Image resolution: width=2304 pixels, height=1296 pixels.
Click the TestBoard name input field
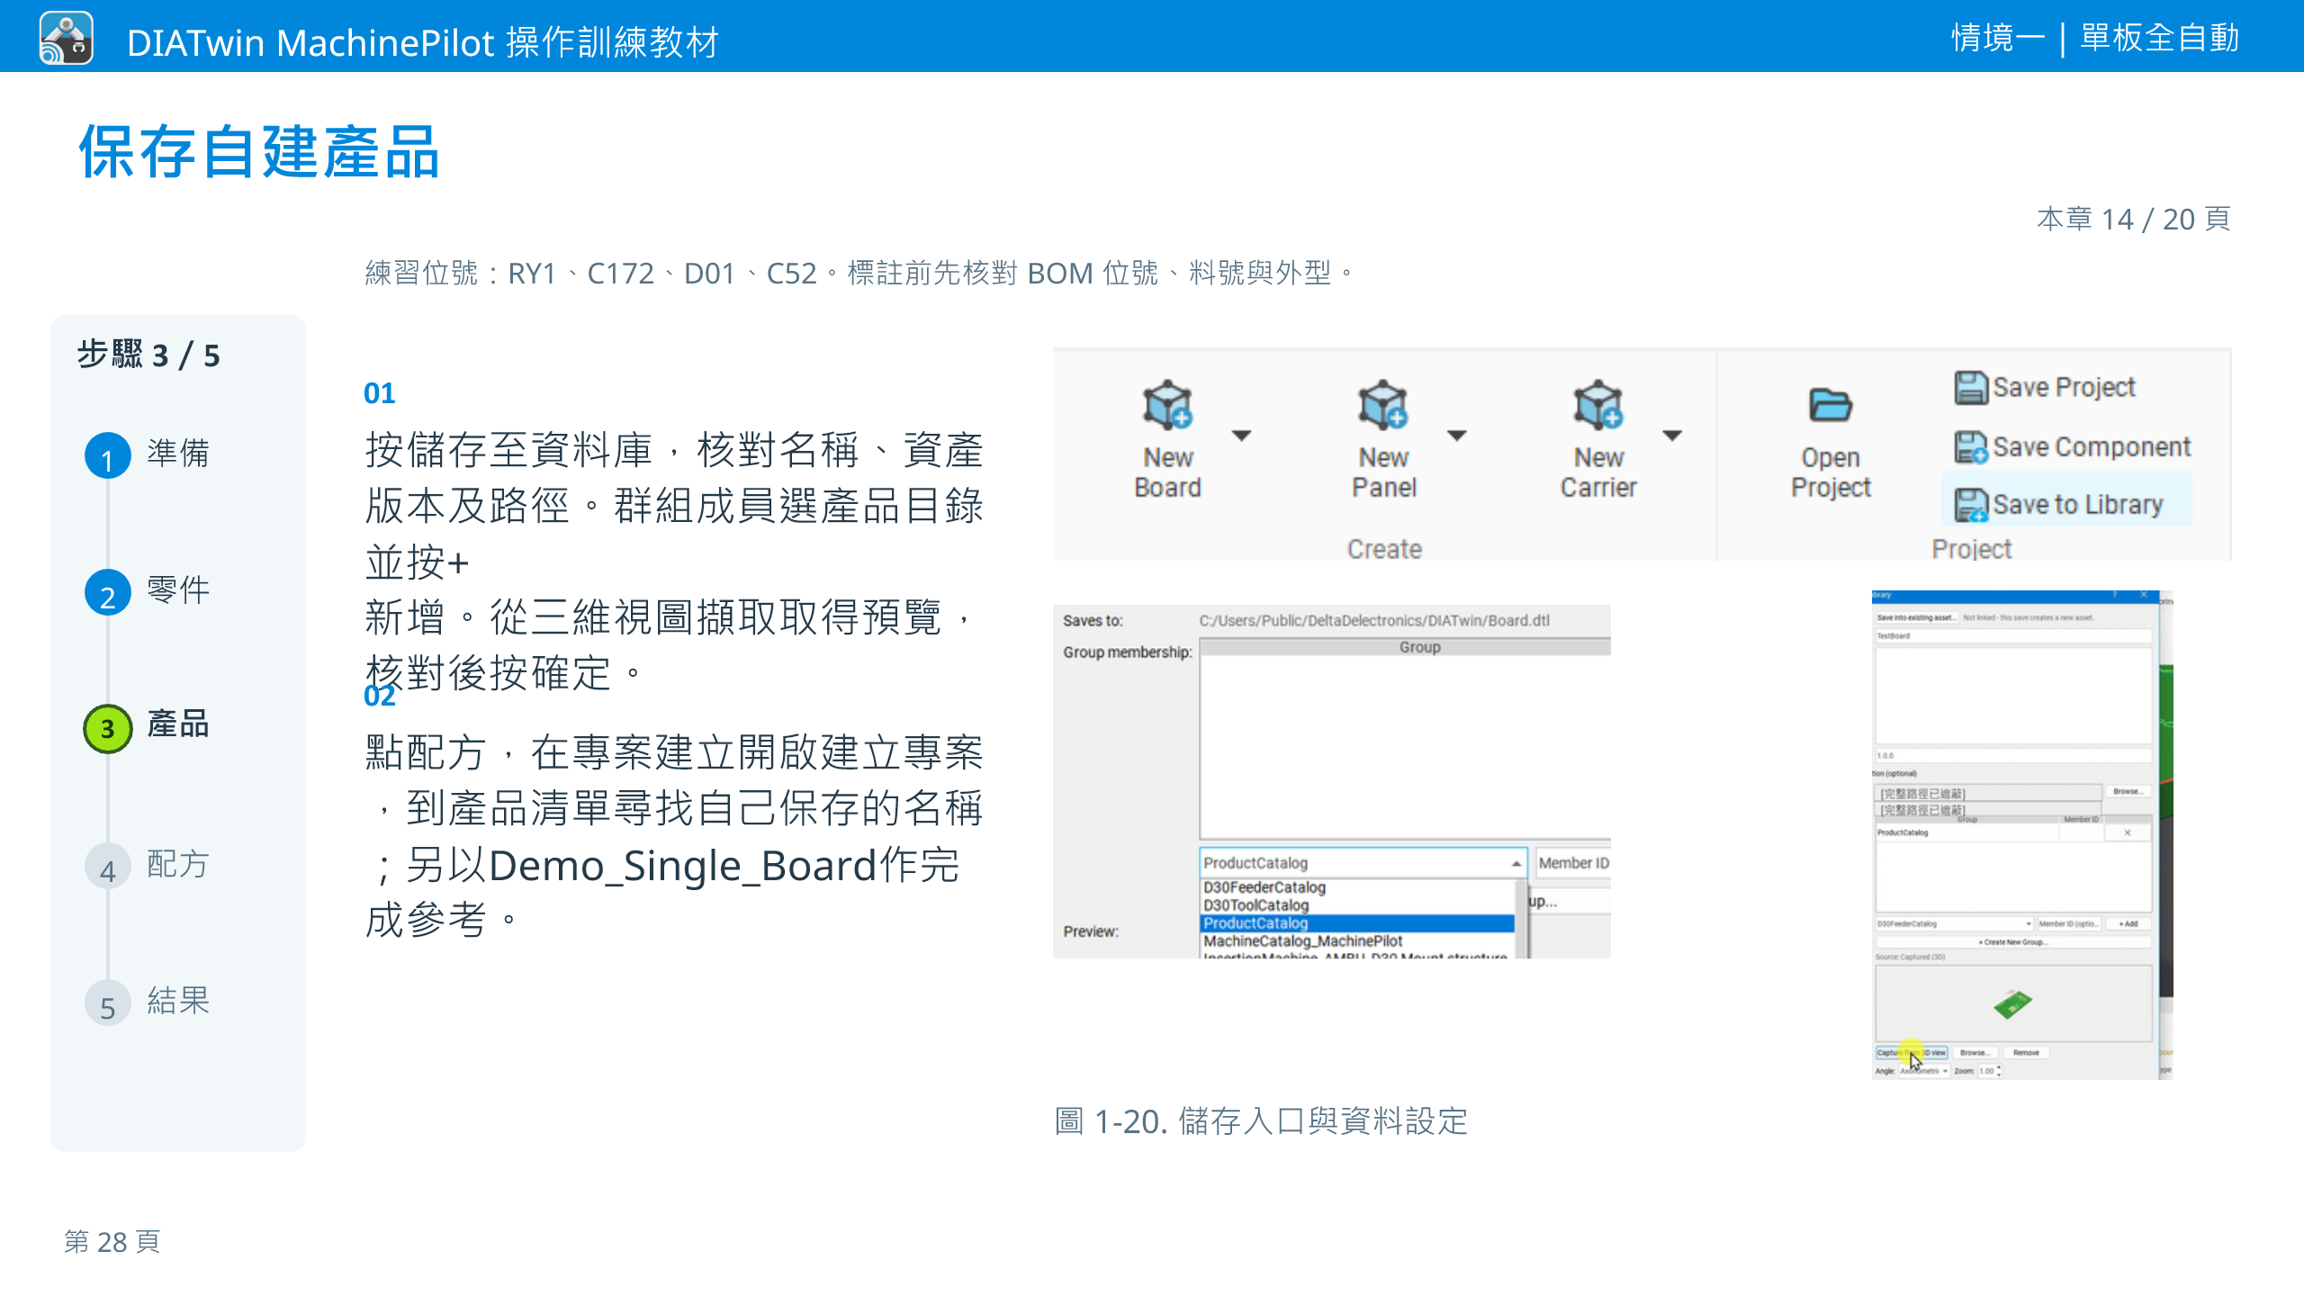pyautogui.click(x=2013, y=636)
